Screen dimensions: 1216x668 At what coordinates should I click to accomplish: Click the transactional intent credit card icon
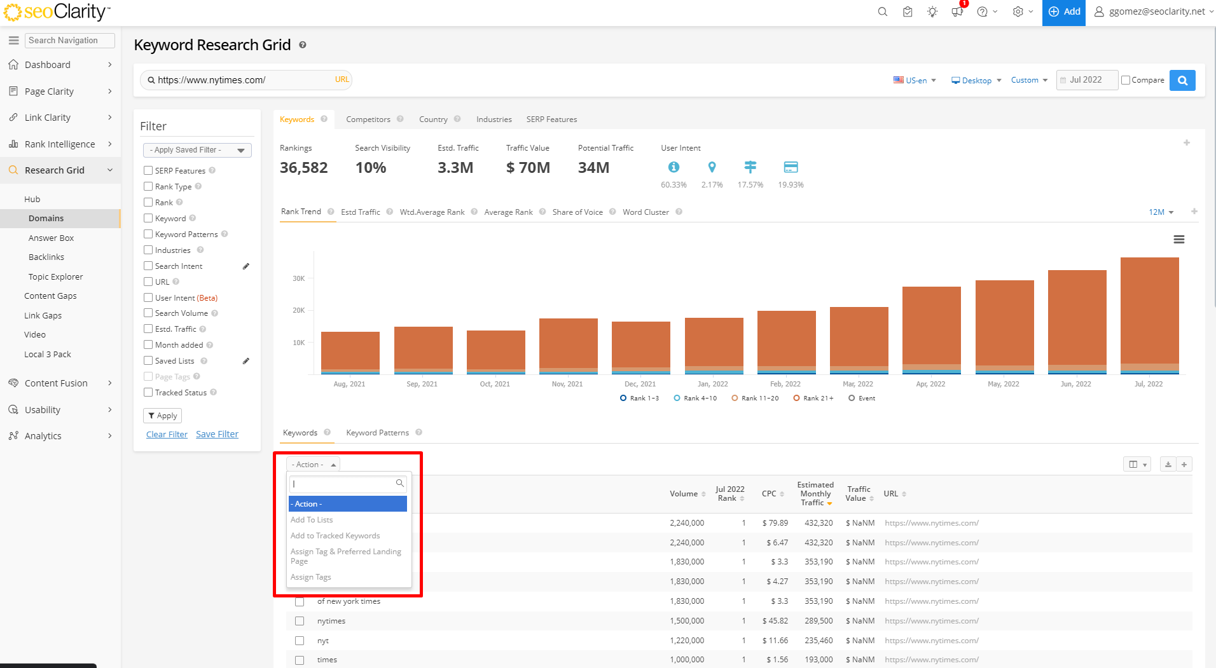click(791, 167)
